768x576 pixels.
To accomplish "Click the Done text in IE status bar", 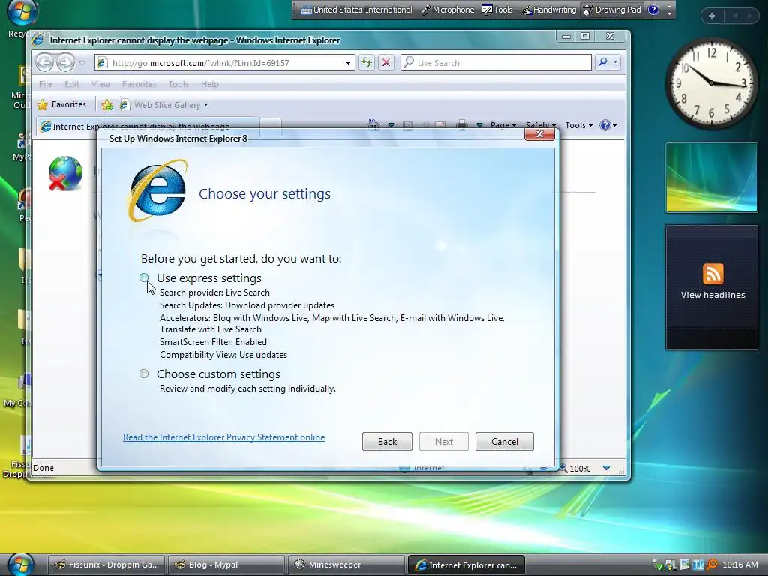I will coord(43,468).
